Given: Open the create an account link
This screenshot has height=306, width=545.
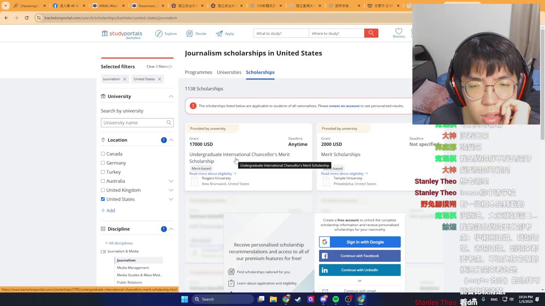Looking at the screenshot, I should tap(344, 106).
